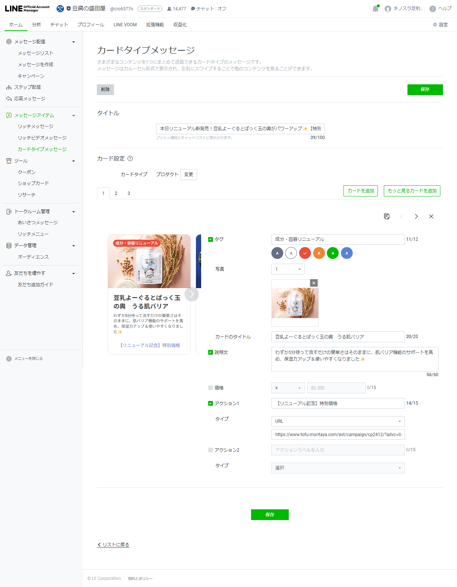Click the ツール shop icon
Image resolution: width=457 pixels, height=587 pixels.
click(9, 161)
